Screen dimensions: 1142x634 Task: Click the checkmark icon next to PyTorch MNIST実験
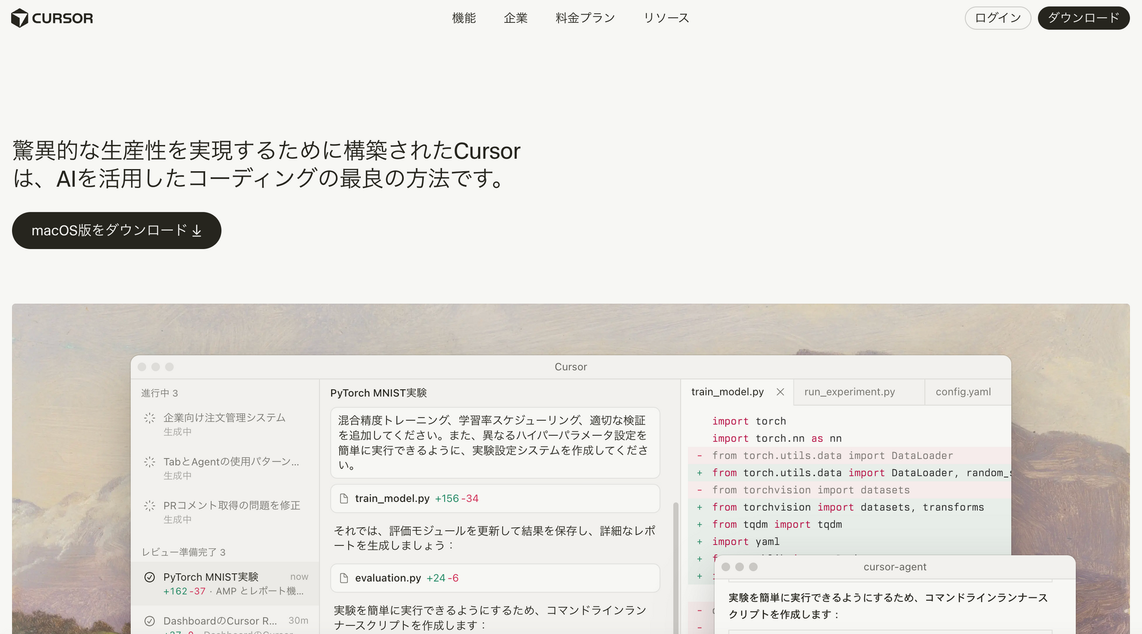(x=150, y=577)
